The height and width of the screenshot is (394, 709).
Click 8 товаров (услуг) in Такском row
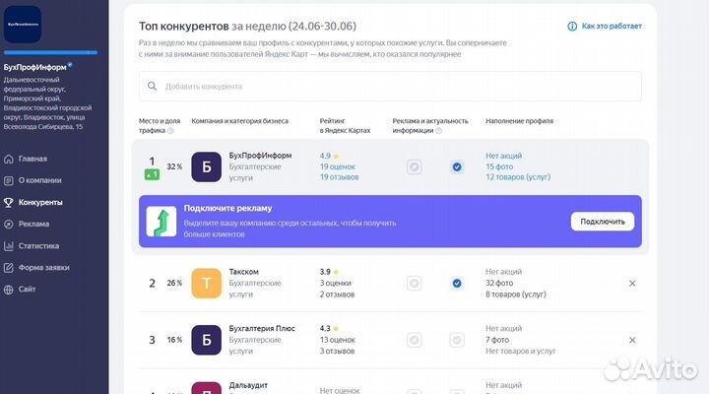516,295
